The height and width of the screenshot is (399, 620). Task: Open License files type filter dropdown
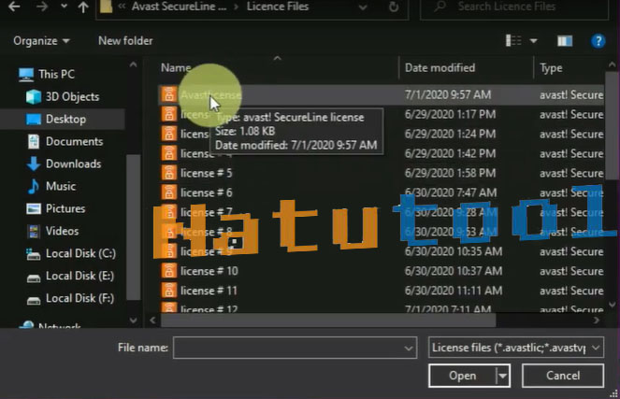click(x=516, y=348)
